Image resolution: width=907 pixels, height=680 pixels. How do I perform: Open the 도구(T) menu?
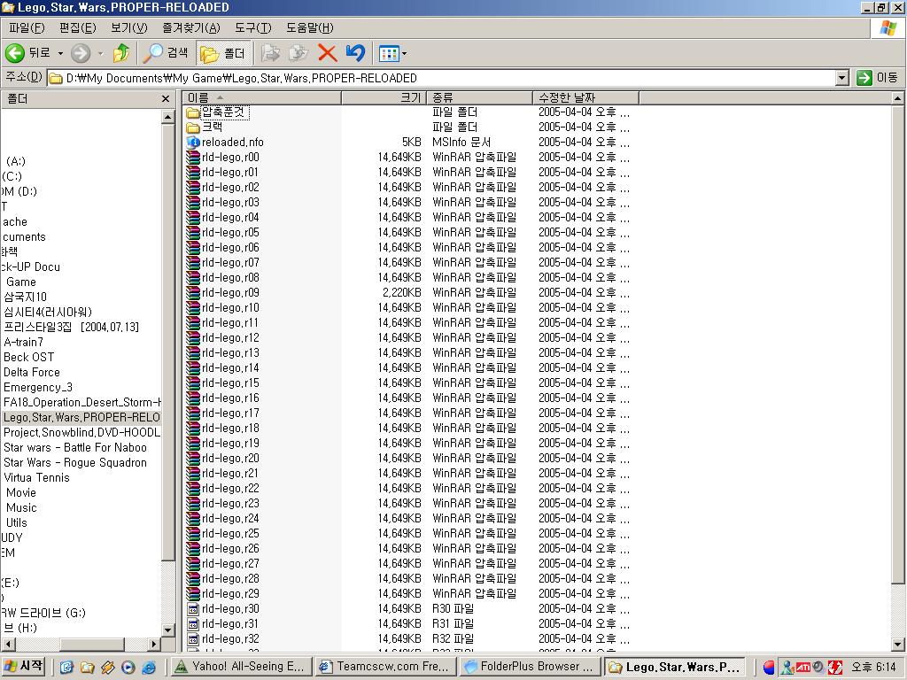click(252, 27)
